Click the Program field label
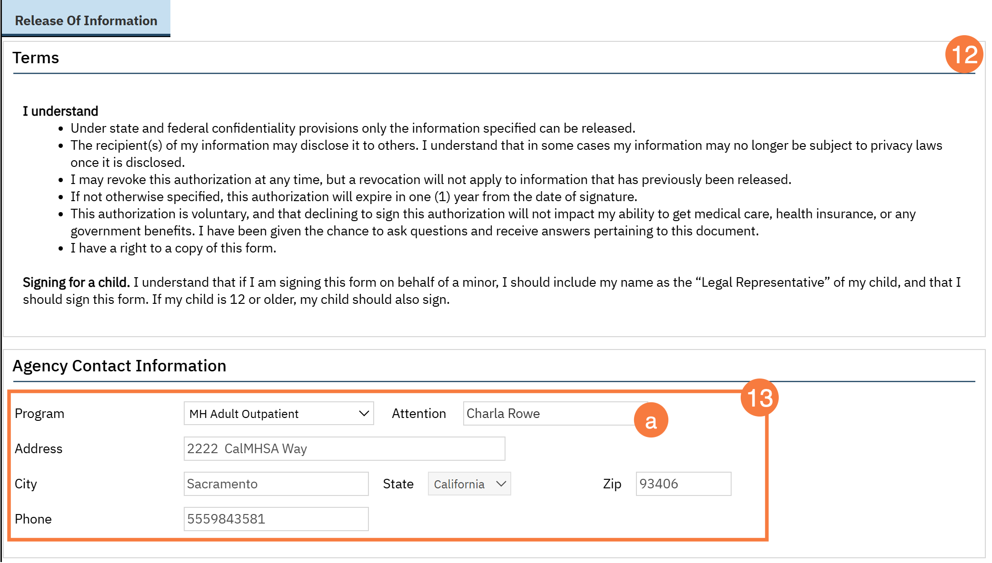 tap(40, 414)
